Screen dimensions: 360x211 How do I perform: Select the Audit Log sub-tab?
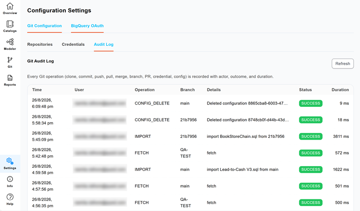pos(103,44)
